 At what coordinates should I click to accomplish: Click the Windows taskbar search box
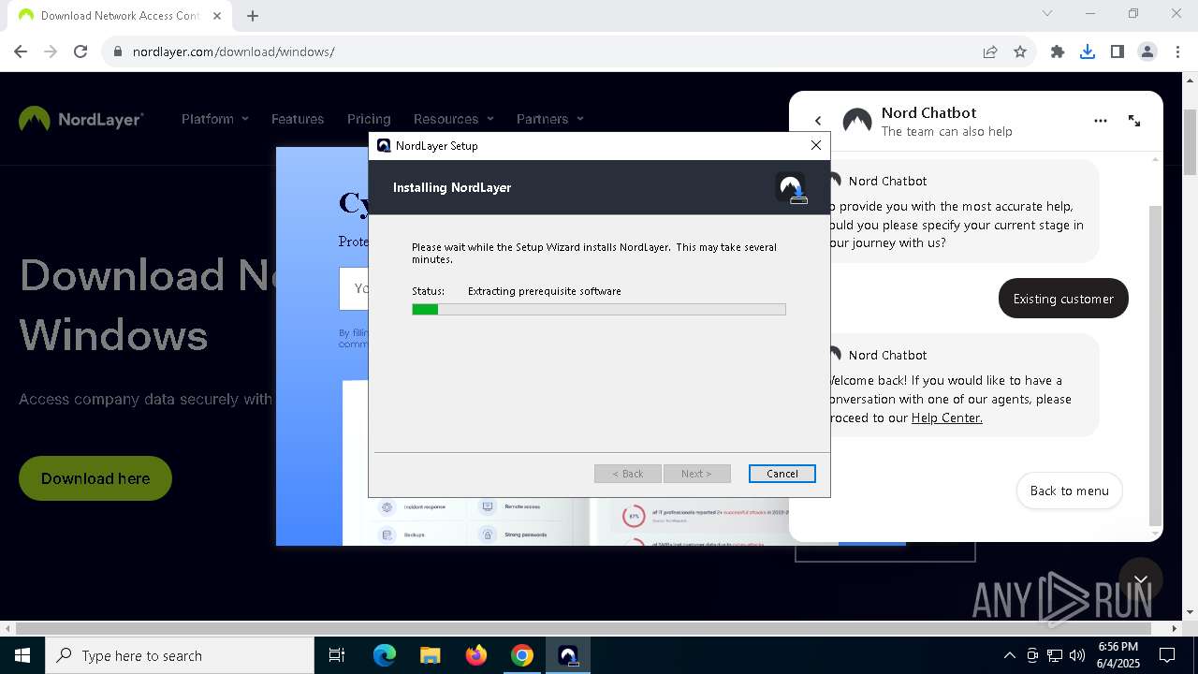pos(180,655)
